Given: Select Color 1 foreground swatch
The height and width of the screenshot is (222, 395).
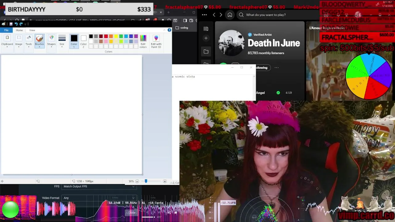Looking at the screenshot, I should tap(74, 41).
